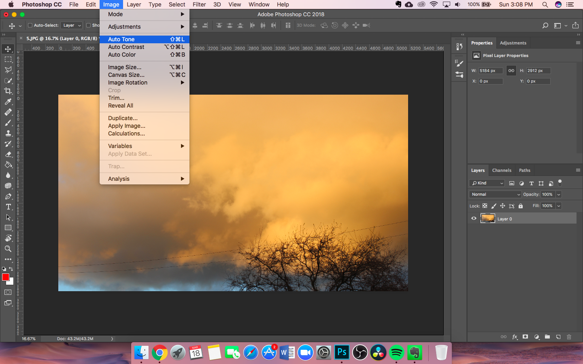Image resolution: width=583 pixels, height=364 pixels.
Task: Toggle link width and height button
Action: [511, 70]
